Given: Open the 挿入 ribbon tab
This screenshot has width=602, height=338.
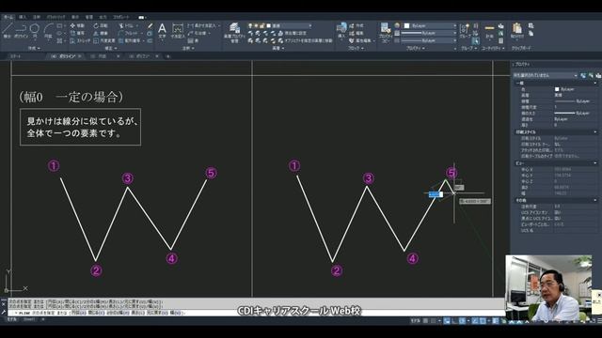Looking at the screenshot, I should (x=23, y=17).
